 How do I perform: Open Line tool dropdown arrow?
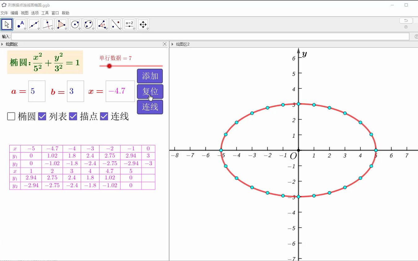point(39,29)
